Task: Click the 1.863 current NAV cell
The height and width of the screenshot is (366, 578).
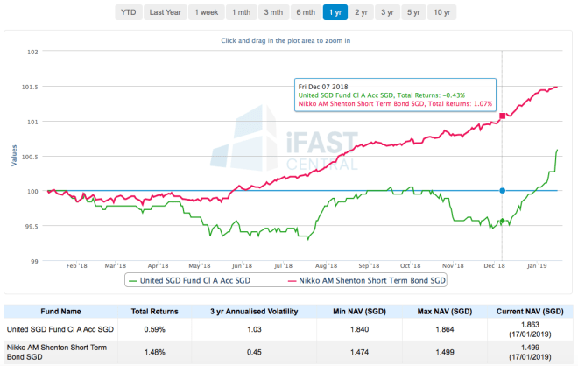Action: (530, 329)
